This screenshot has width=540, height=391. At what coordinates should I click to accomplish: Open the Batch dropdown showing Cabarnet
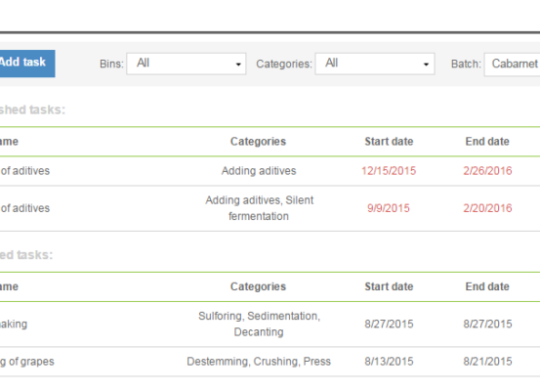[x=512, y=65]
